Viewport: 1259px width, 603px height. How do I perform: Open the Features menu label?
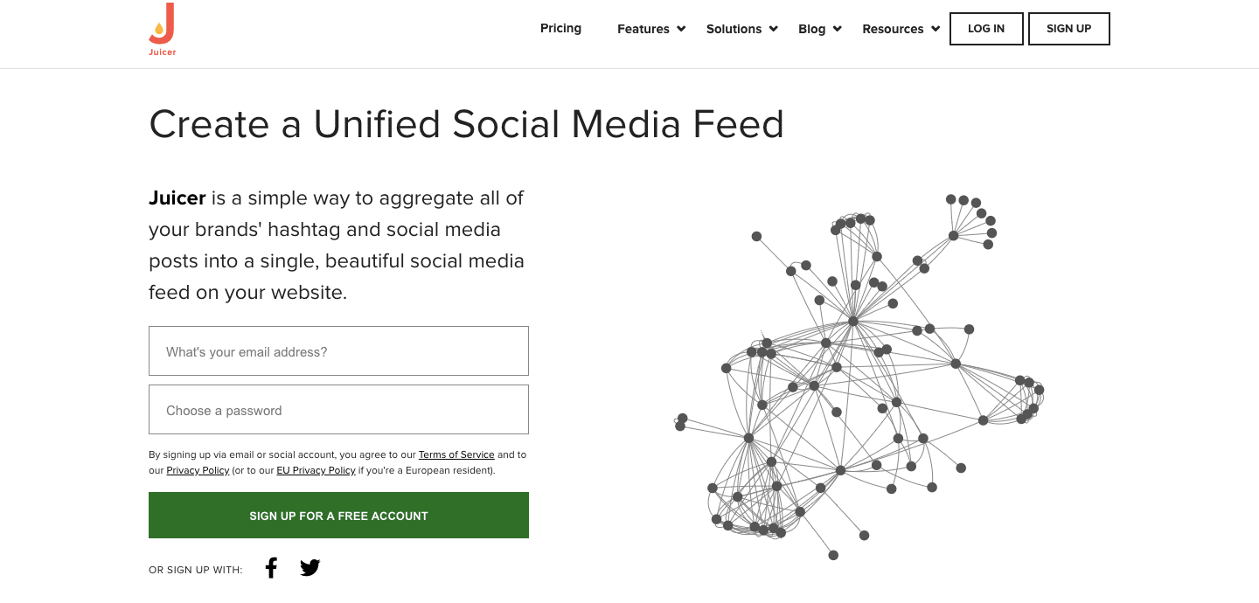[643, 29]
